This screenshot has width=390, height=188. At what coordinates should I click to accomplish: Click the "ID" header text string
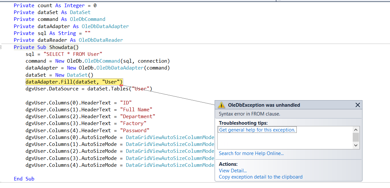coord(126,102)
